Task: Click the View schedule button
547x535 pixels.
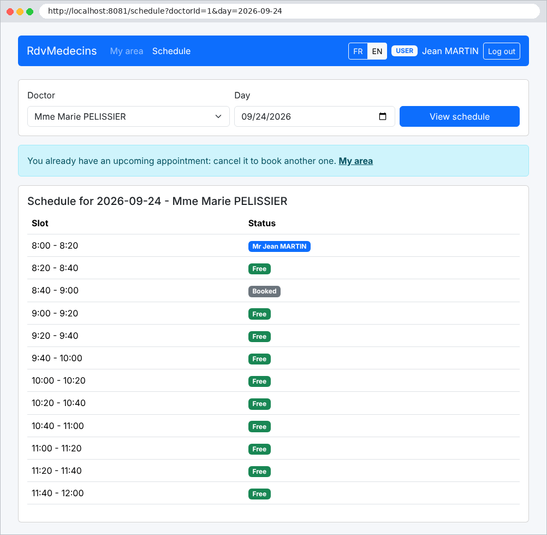Action: [460, 116]
